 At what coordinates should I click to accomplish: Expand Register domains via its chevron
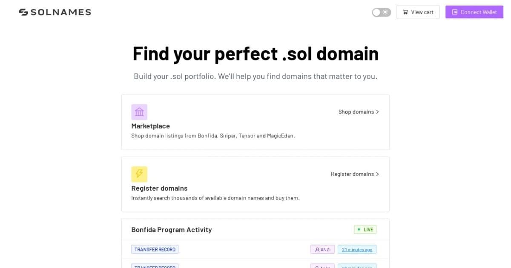pos(377,174)
